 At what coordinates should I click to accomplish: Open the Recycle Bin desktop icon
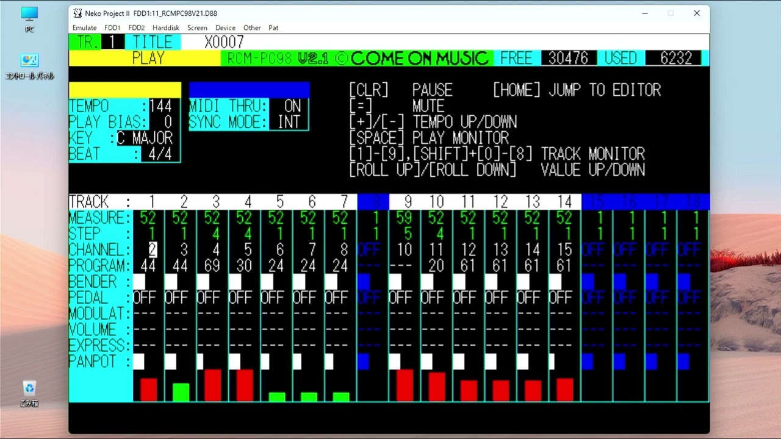[29, 393]
